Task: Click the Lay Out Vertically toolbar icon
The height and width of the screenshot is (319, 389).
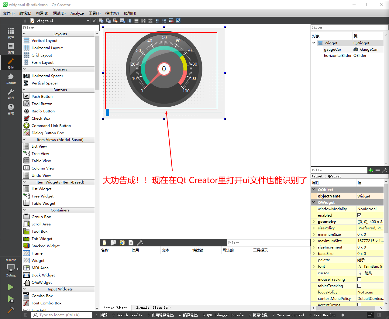Action: point(136,20)
